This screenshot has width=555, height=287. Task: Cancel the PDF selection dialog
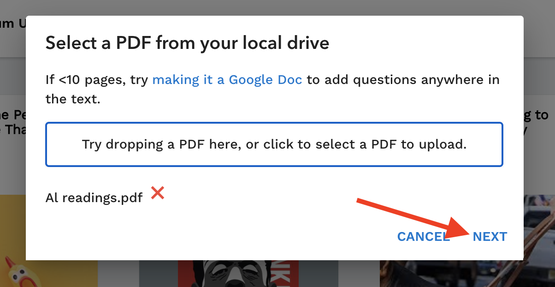(424, 237)
